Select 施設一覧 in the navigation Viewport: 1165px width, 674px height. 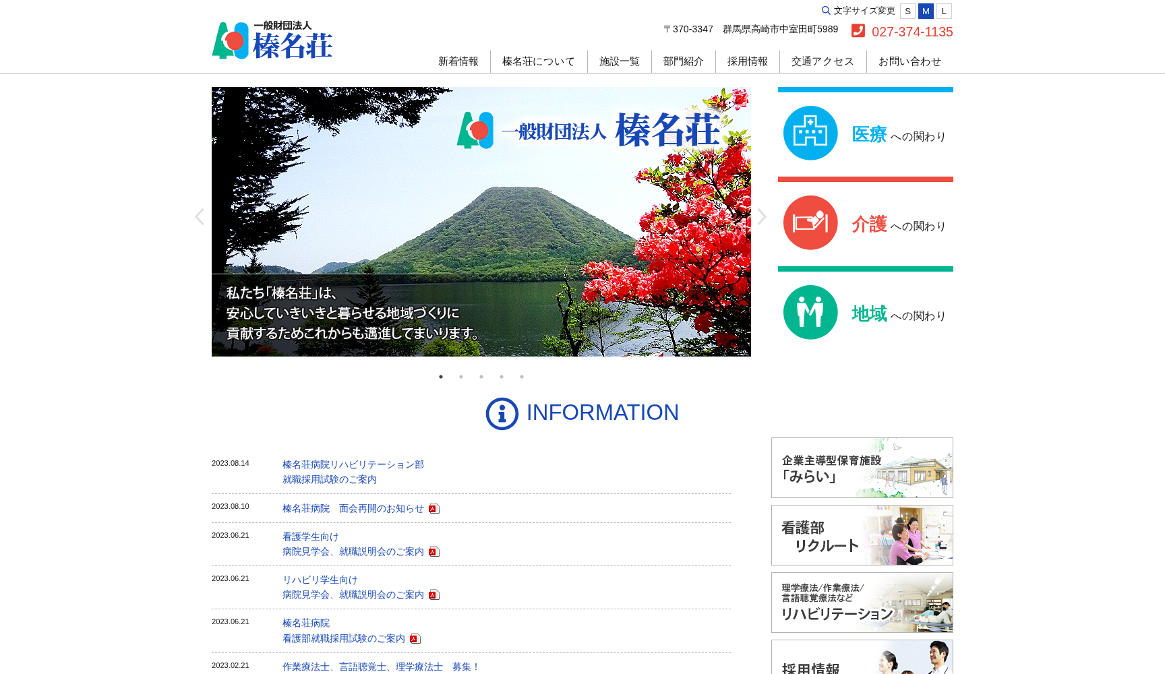point(620,61)
